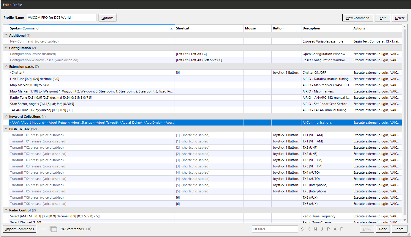
Task: Sort by Spoken Command column header
Action: click(x=91, y=28)
